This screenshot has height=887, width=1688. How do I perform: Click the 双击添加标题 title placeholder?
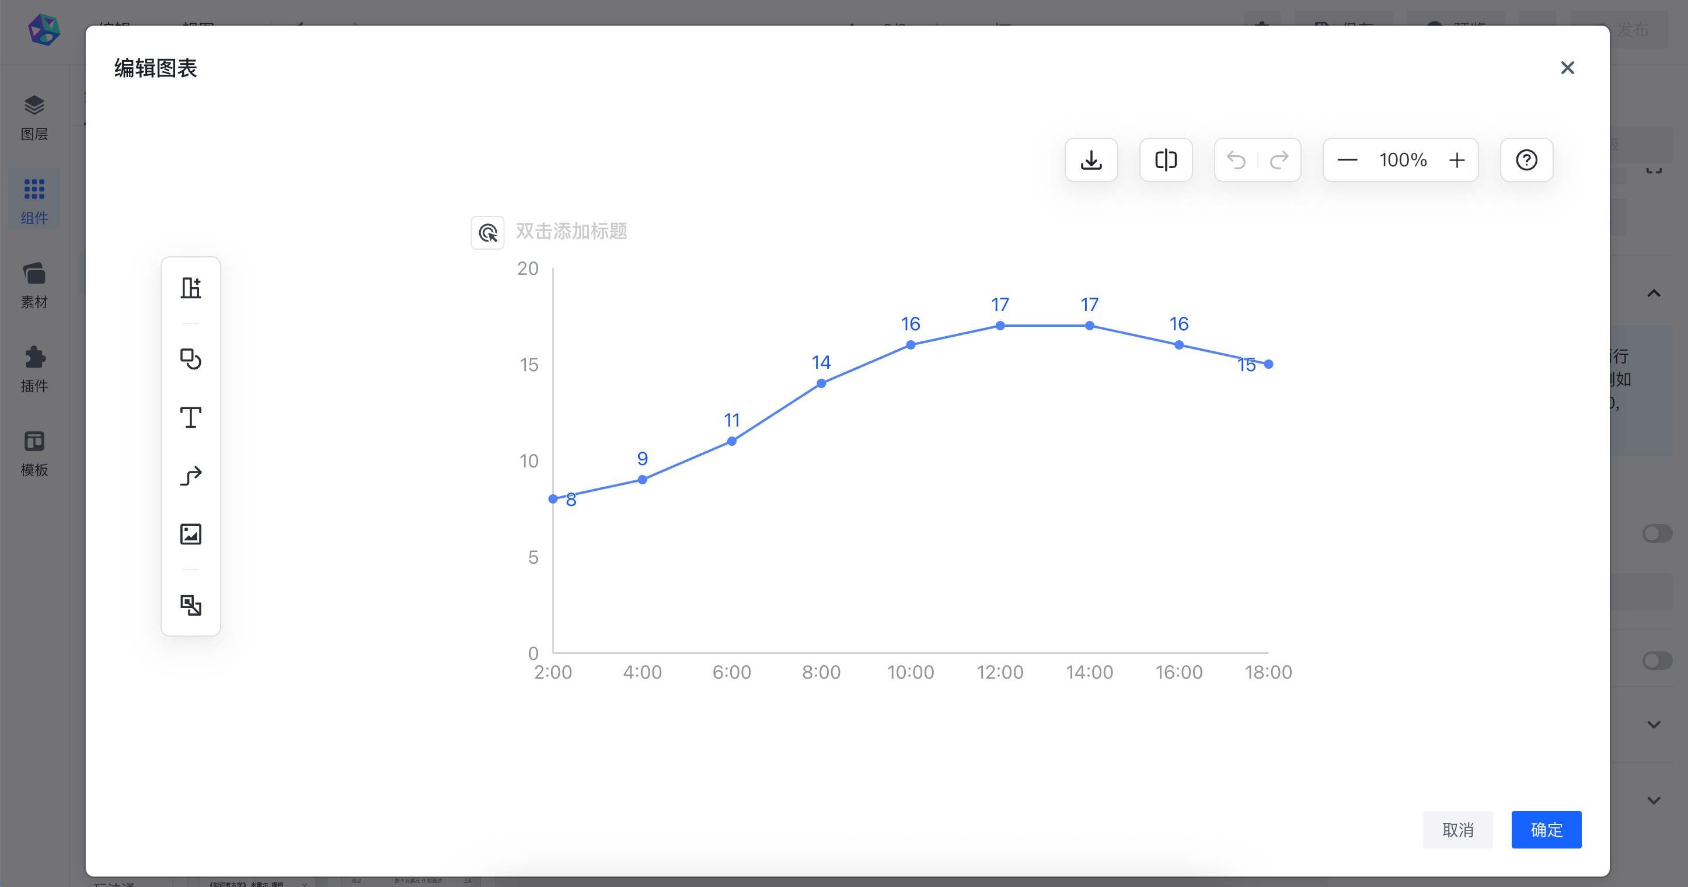571,231
